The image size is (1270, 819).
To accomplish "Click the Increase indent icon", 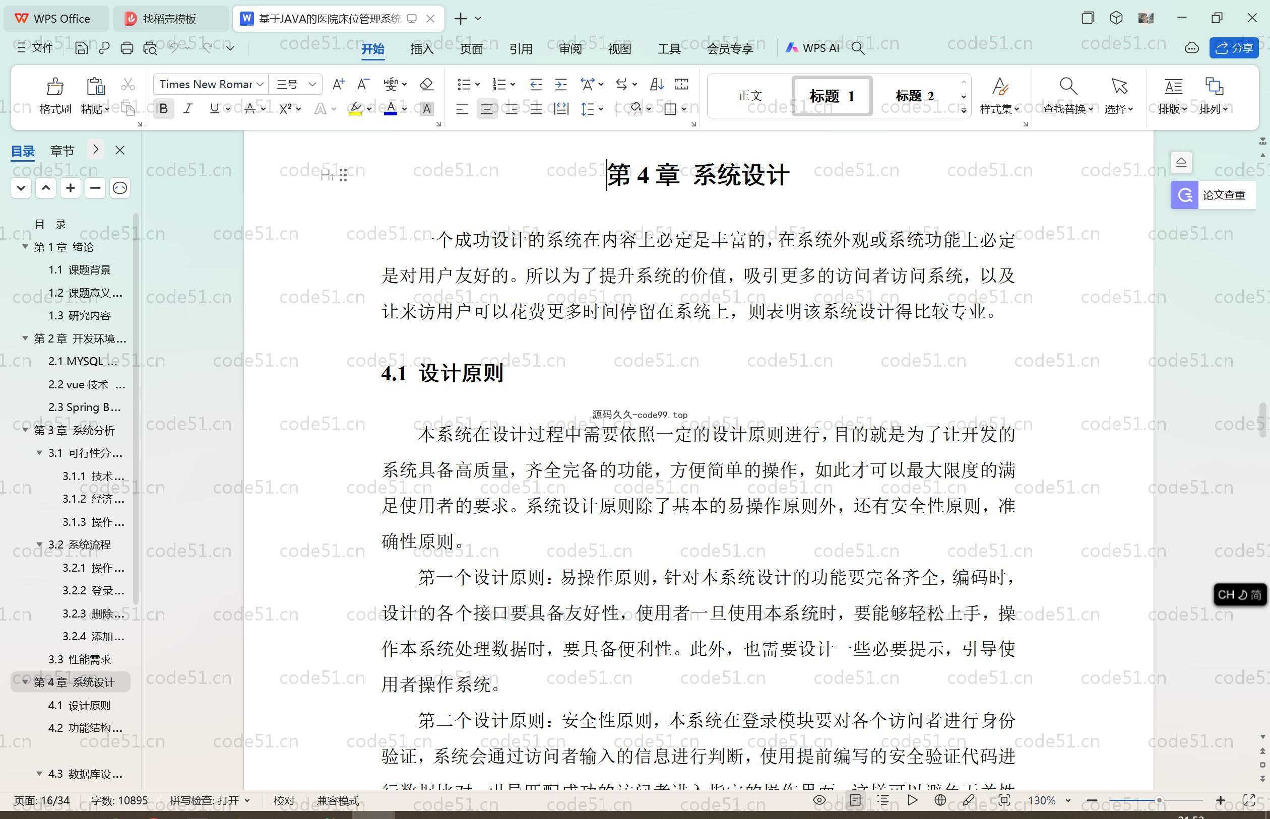I will (x=560, y=84).
